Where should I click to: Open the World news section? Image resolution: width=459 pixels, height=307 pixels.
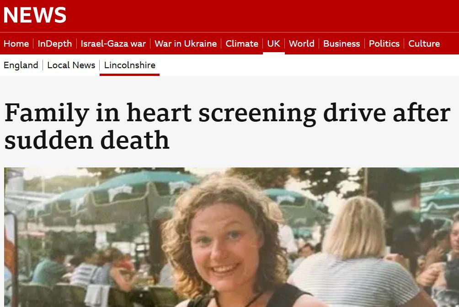(302, 43)
